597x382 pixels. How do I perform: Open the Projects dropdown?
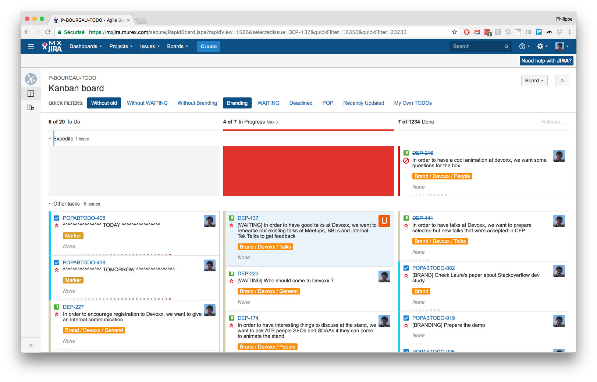(x=121, y=46)
